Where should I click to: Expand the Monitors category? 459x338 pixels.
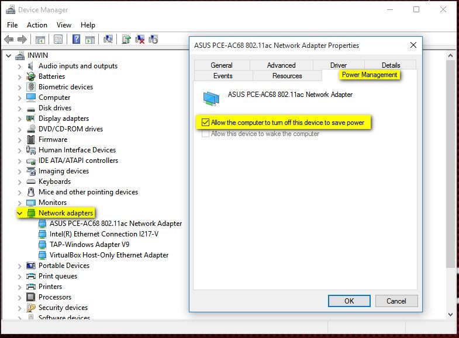[20, 203]
